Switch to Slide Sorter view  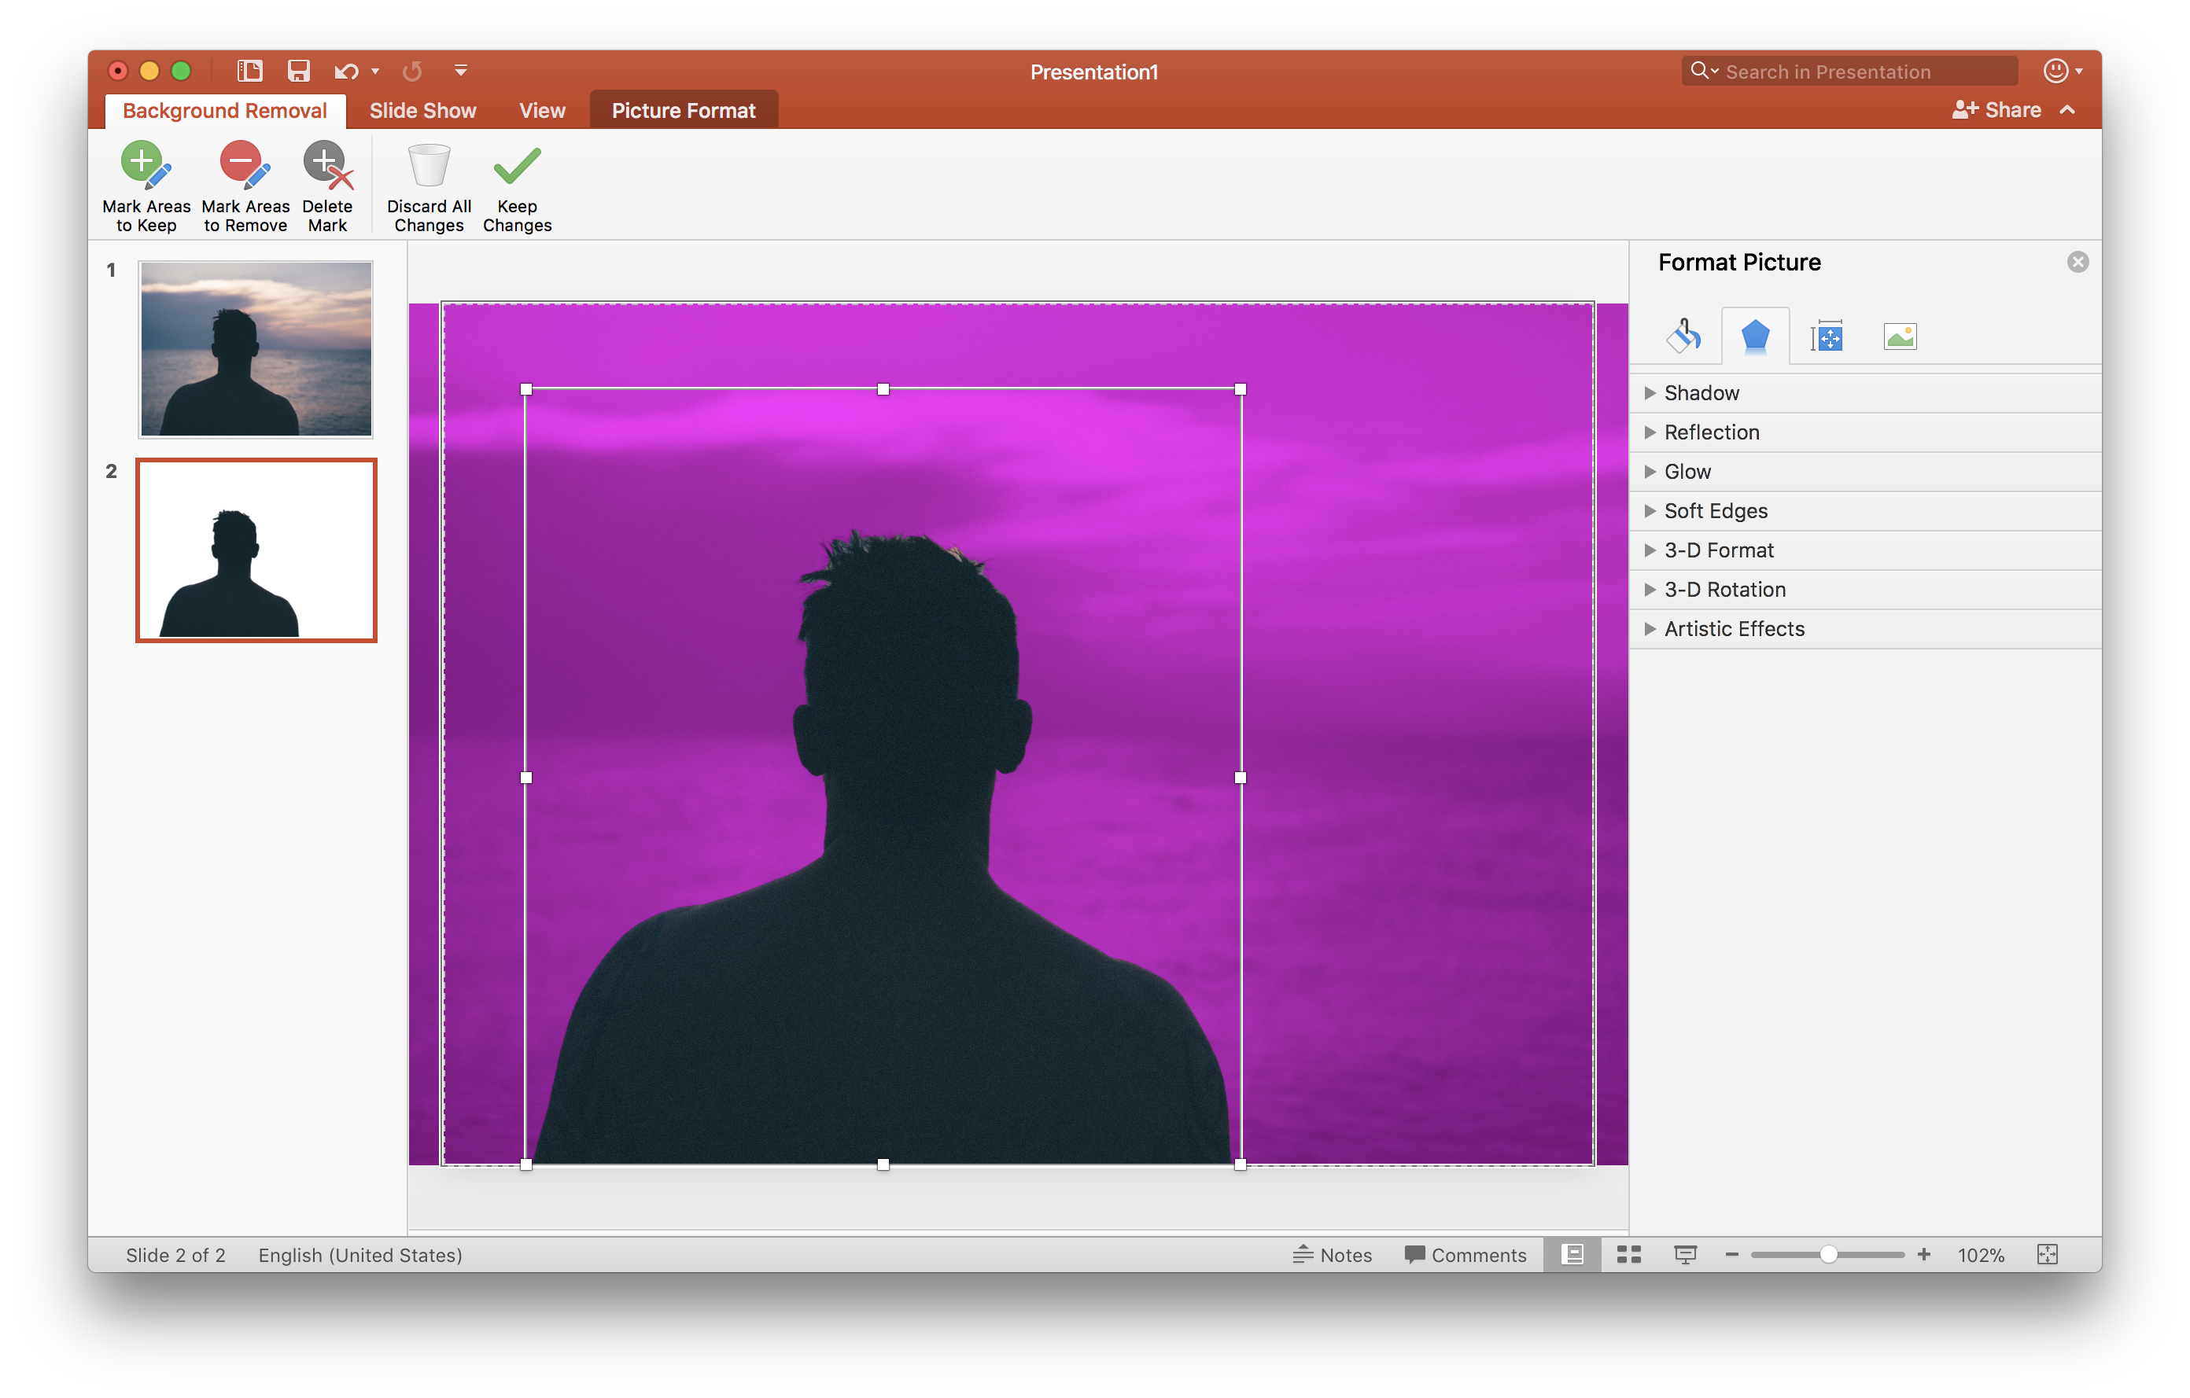(1628, 1254)
